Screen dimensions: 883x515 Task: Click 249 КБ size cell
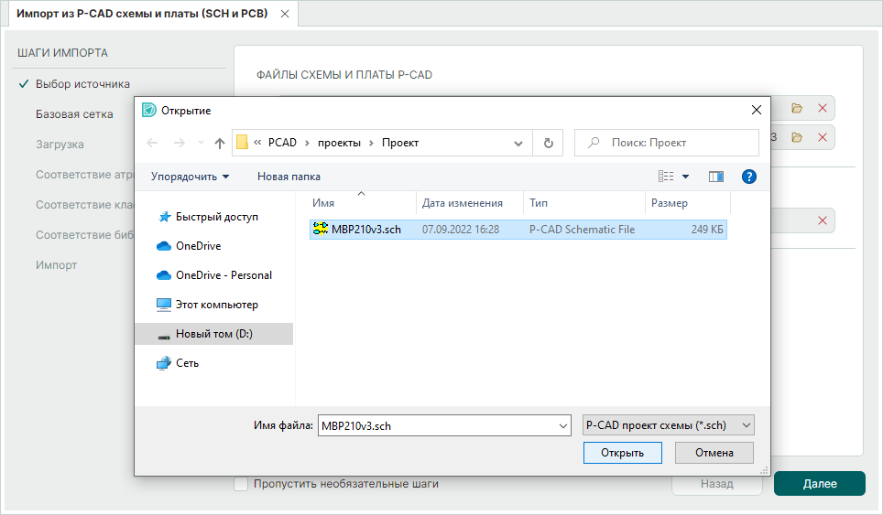tap(707, 230)
